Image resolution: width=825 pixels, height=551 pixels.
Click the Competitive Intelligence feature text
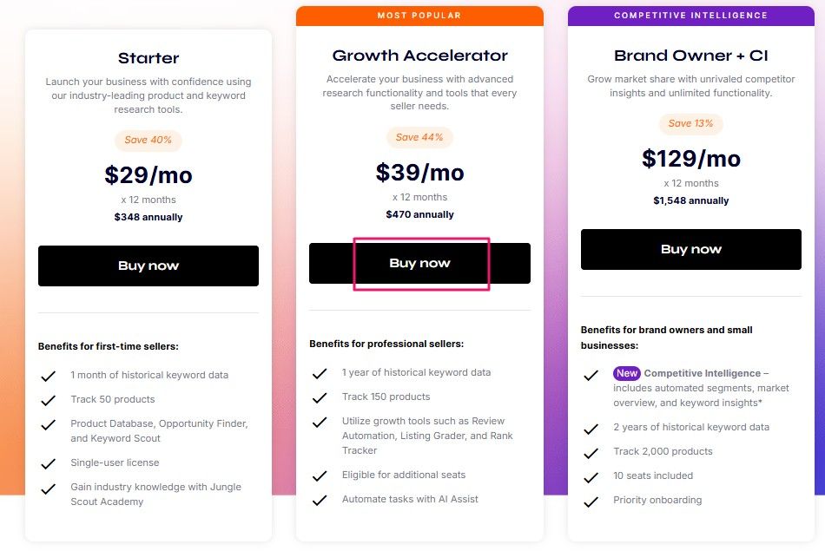(x=703, y=373)
